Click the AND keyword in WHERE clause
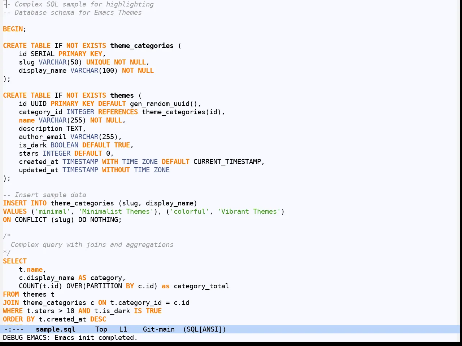Screen dimensions: 462x346 click(84, 311)
